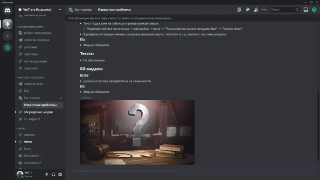
Task: Open Discord direct messages home icon
Action: click(x=7, y=10)
